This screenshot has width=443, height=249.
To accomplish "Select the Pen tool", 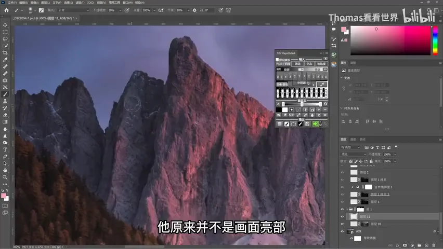I will pyautogui.click(x=5, y=156).
